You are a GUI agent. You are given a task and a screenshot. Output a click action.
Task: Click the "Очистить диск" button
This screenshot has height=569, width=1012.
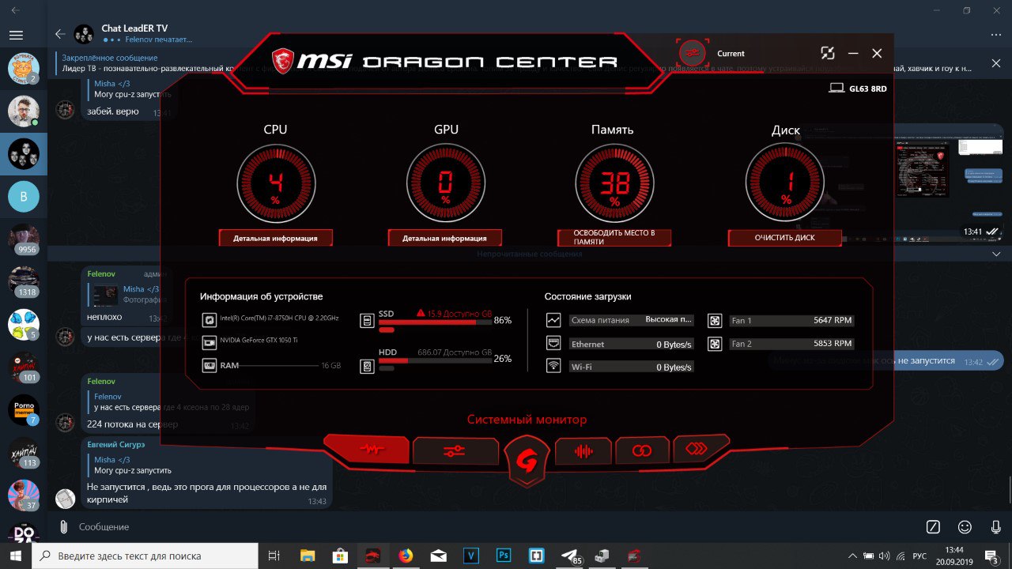coord(784,238)
